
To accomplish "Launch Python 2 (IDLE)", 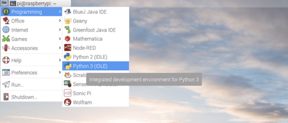I will tap(96, 57).
